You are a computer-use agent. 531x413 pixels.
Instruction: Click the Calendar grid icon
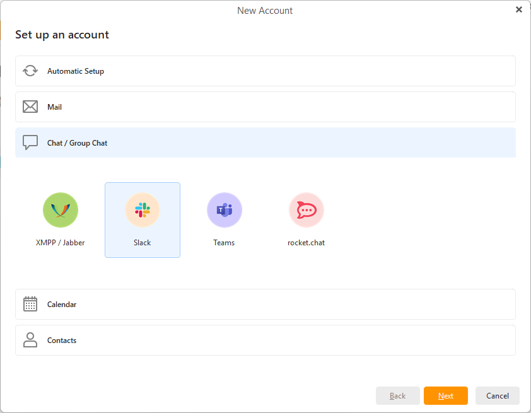click(30, 305)
